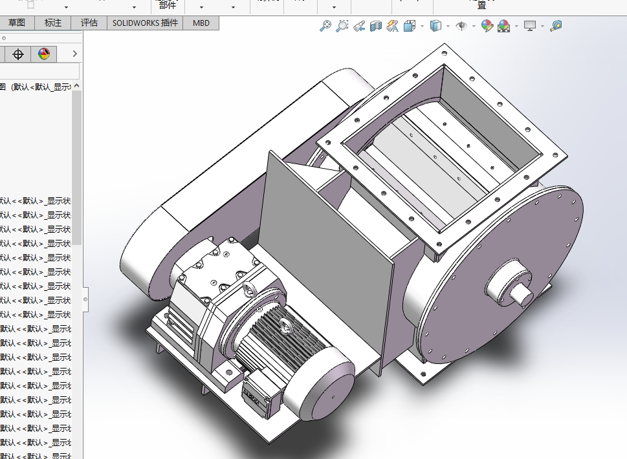Open the Display Style dropdown arrow
627x459 pixels.
pos(448,27)
